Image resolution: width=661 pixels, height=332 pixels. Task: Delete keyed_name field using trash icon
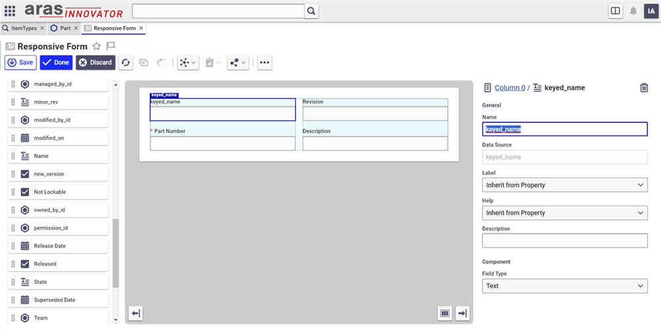point(644,88)
